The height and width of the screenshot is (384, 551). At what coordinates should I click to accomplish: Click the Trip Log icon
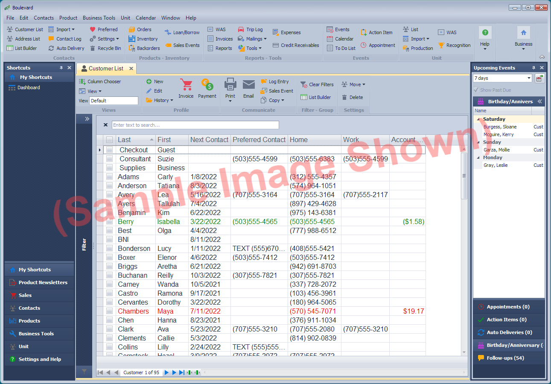coord(251,29)
